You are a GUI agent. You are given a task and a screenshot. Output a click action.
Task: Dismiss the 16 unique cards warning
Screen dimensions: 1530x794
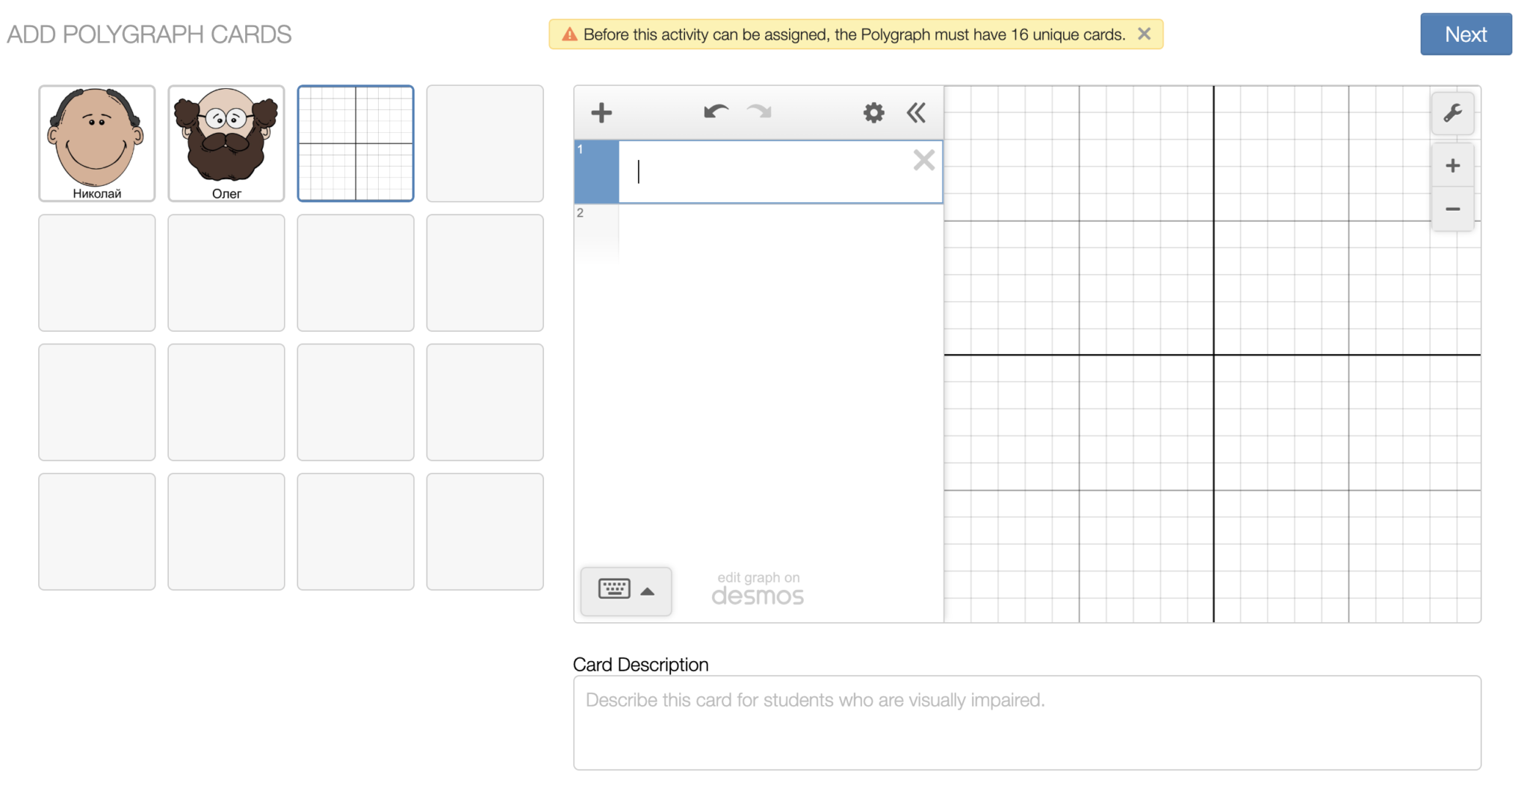coord(1144,34)
